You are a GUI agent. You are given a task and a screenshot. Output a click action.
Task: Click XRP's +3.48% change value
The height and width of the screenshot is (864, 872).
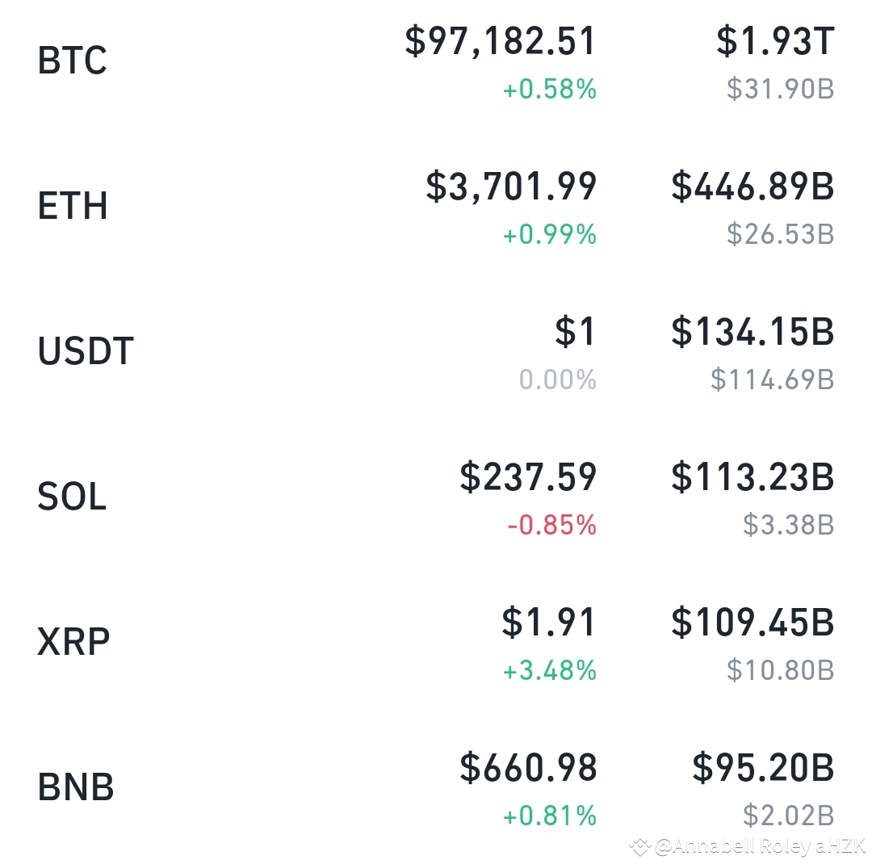pyautogui.click(x=548, y=671)
